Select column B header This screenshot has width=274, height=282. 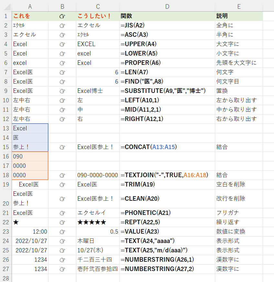point(62,7)
